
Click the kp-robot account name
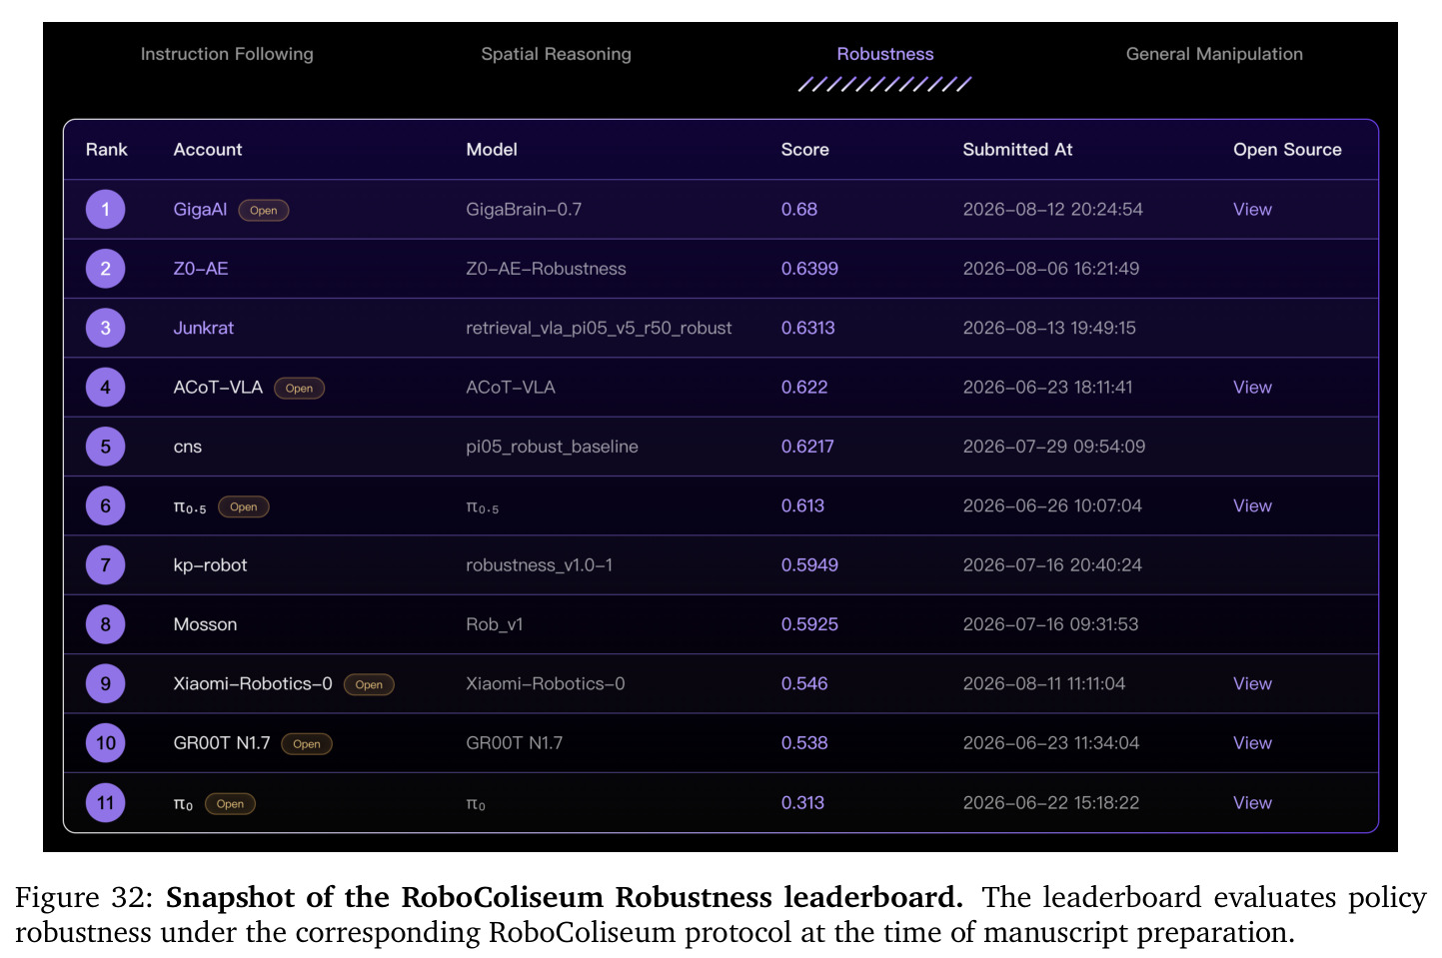point(210,565)
